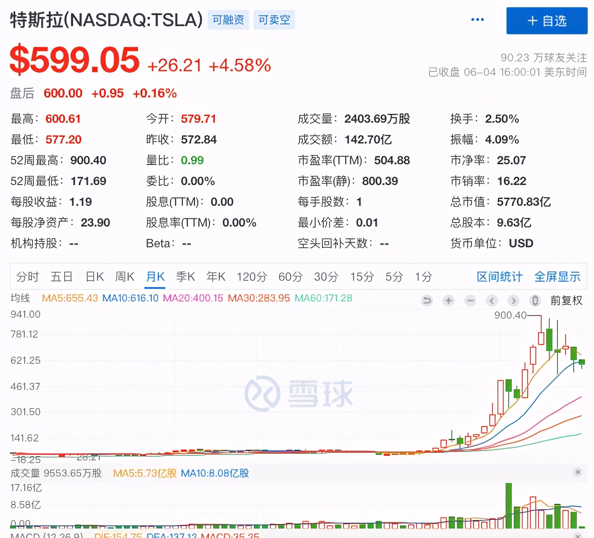
Task: Click the 52周最低 value 171.69
Action: (x=88, y=181)
